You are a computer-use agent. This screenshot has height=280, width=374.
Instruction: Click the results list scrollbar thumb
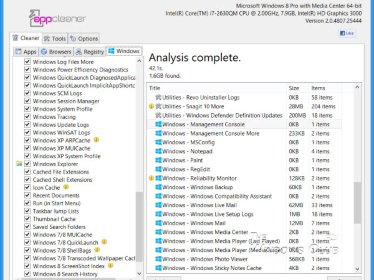357,203
